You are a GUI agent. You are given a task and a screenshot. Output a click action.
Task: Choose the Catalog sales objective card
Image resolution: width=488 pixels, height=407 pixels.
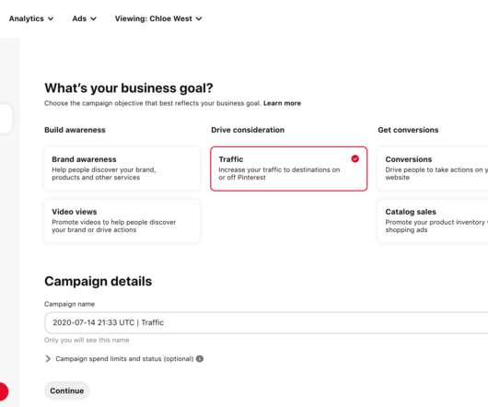[x=433, y=221]
